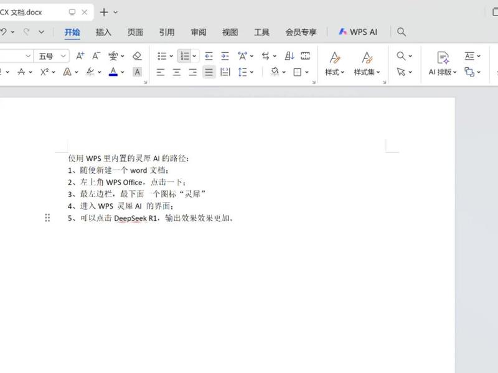The height and width of the screenshot is (373, 498).
Task: Expand the 五号 font size dropdown
Action: click(x=63, y=56)
